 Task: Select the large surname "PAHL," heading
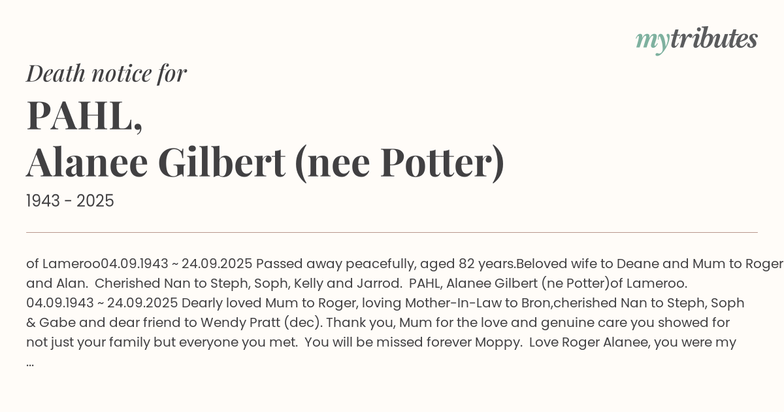(x=84, y=116)
